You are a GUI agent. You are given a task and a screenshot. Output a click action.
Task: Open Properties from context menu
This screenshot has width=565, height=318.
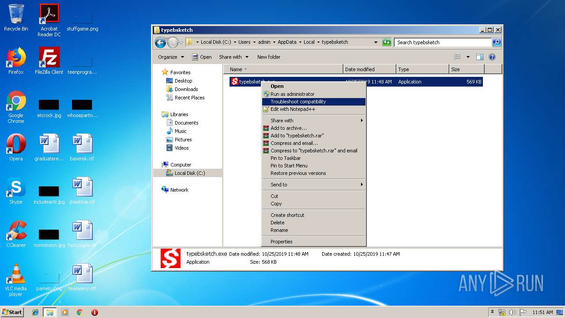coord(314,242)
